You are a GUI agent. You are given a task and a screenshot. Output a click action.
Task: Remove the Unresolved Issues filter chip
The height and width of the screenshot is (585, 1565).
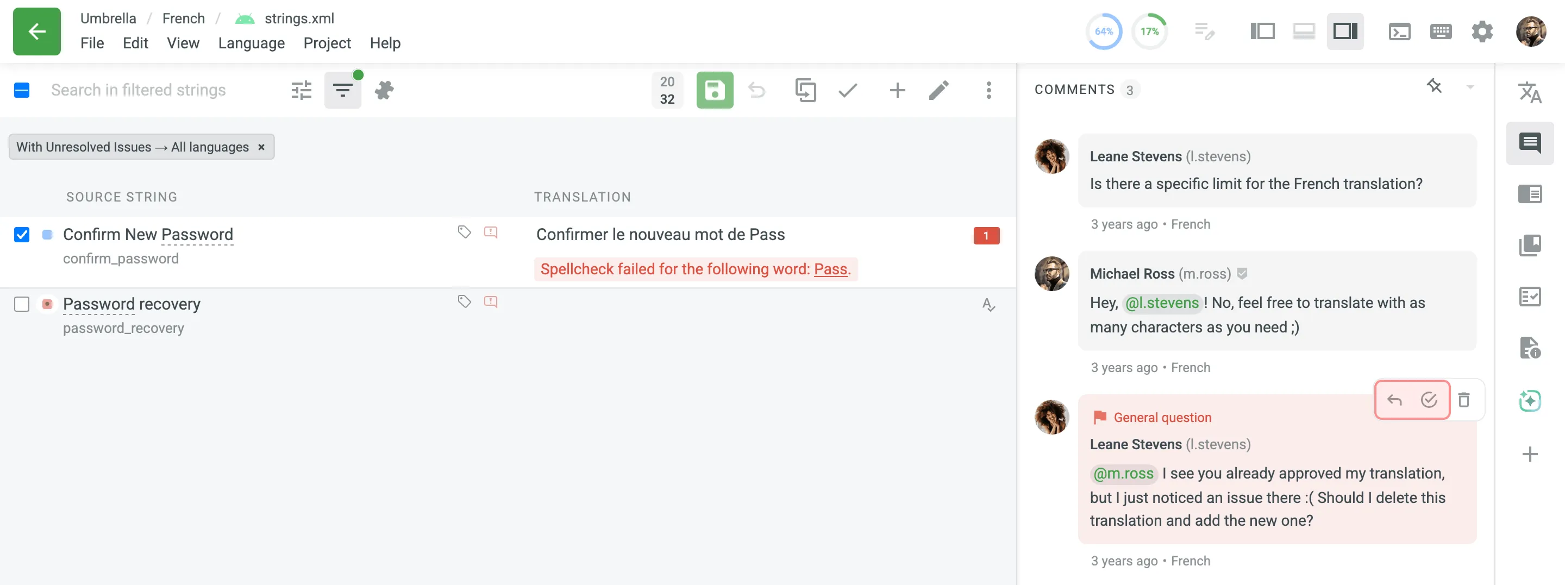pyautogui.click(x=261, y=147)
